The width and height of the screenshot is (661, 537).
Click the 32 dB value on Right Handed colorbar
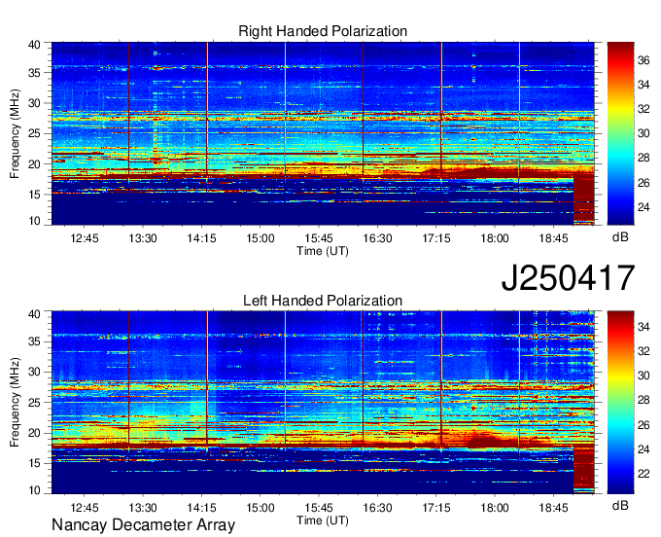[644, 109]
